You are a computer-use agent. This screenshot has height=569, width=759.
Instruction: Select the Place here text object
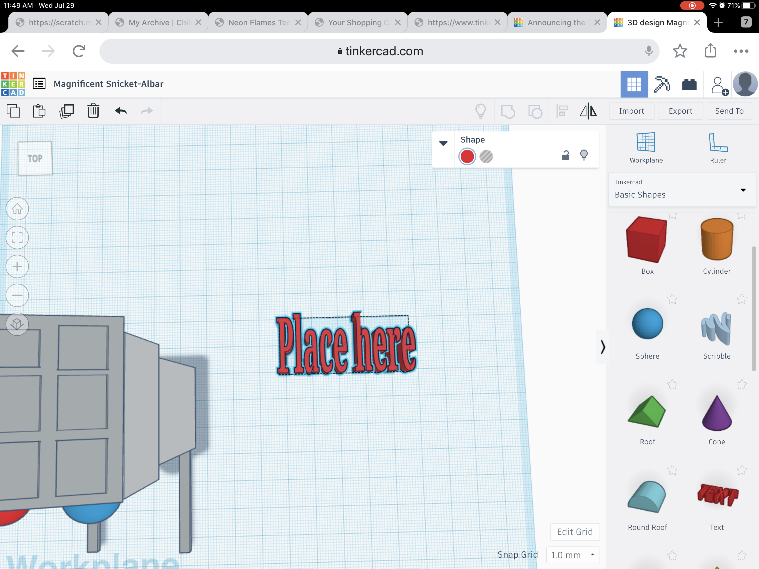(x=346, y=344)
